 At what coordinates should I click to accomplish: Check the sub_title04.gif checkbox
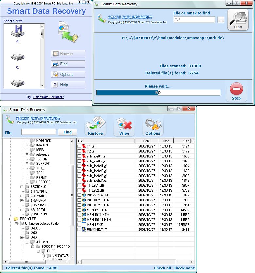point(79,156)
